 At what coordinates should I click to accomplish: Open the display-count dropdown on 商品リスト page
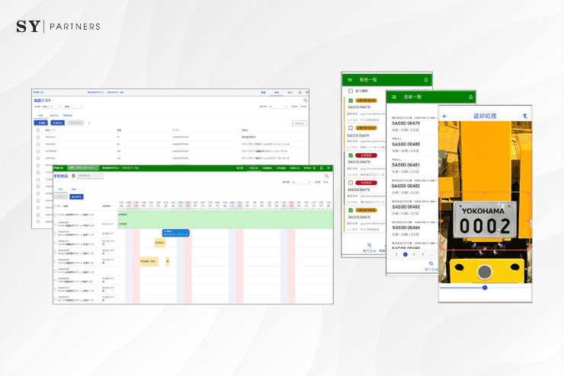click(278, 107)
